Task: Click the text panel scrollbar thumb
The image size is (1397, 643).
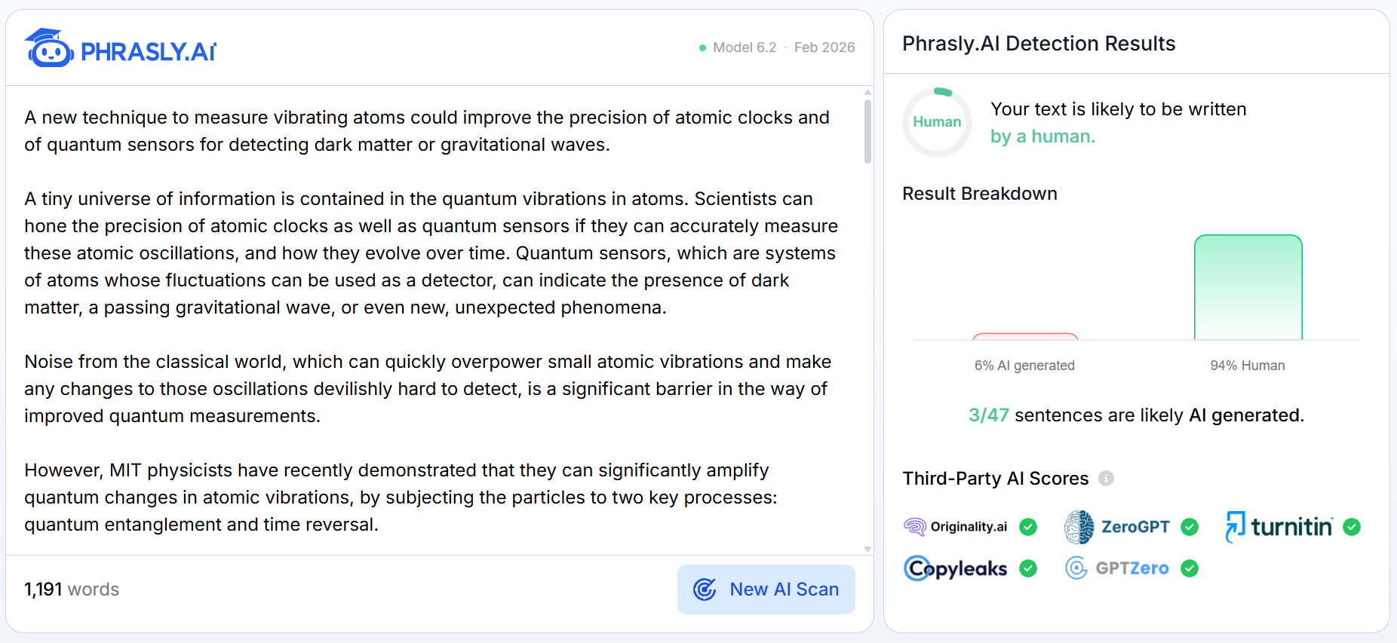Action: [867, 131]
